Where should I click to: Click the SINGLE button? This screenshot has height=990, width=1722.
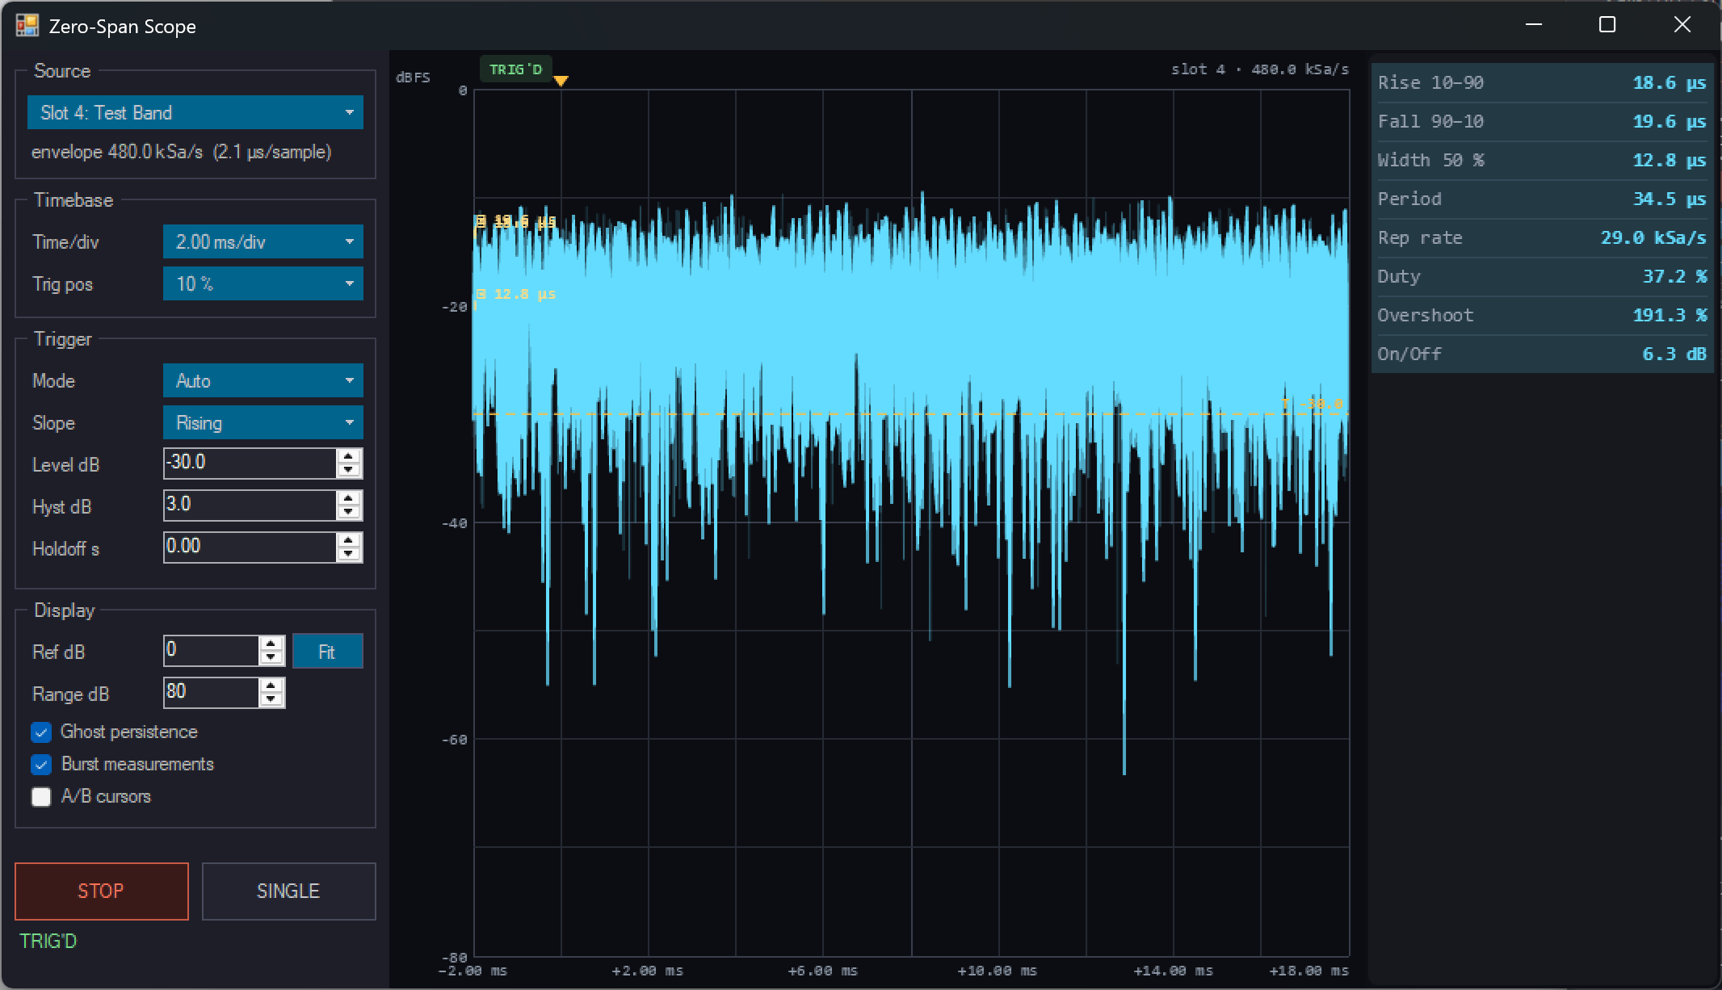tap(288, 891)
